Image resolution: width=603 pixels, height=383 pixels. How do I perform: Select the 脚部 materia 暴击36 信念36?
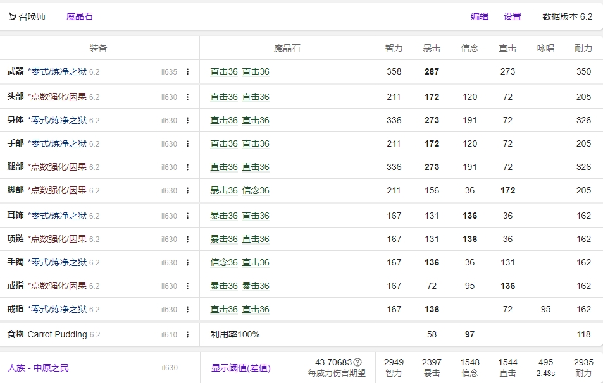pyautogui.click(x=240, y=190)
